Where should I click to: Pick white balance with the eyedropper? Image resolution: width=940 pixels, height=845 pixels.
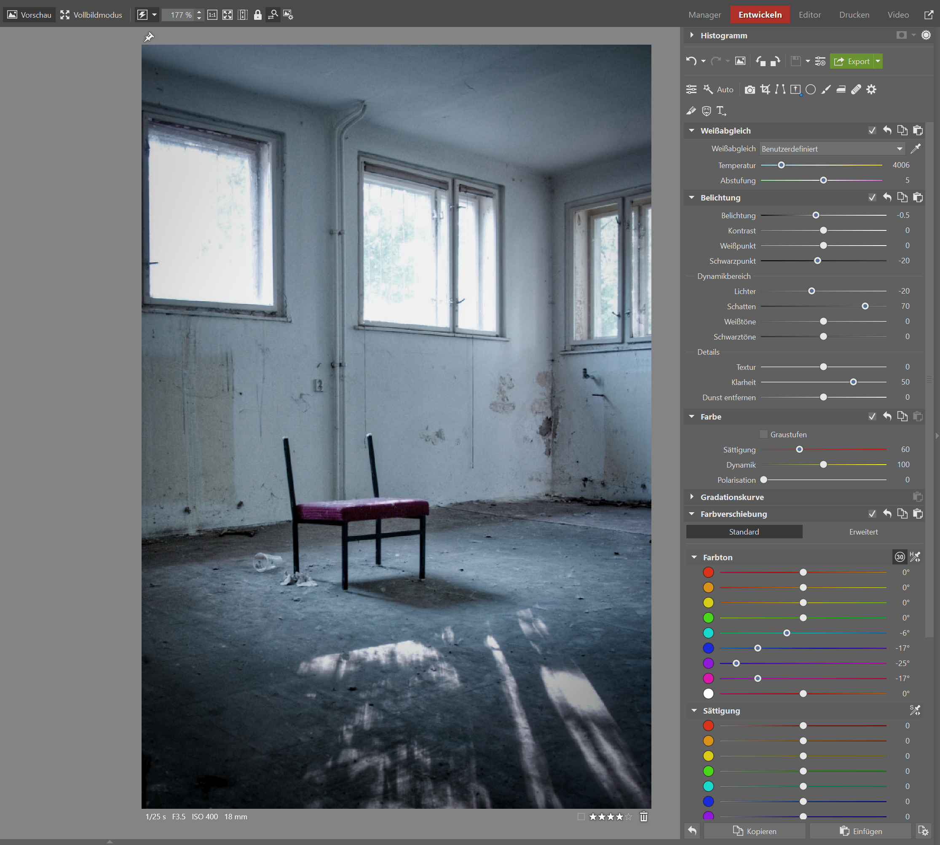pyautogui.click(x=916, y=149)
